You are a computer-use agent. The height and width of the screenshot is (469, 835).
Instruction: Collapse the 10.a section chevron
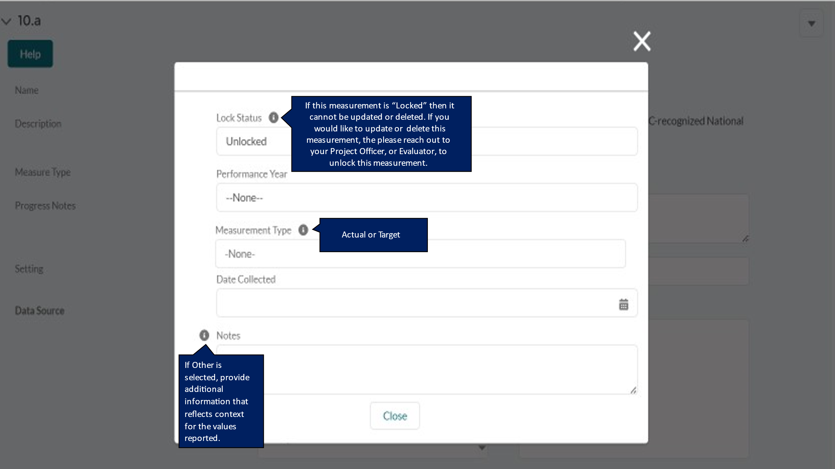pos(6,21)
